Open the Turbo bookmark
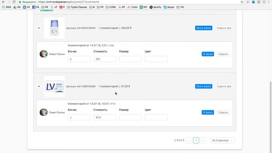 132,7
